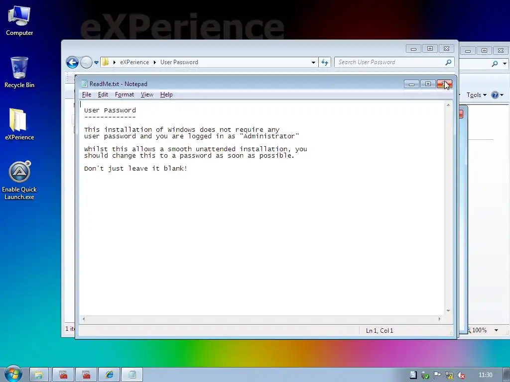Image resolution: width=510 pixels, height=382 pixels.
Task: Switch to Internet Explorer on taskbar
Action: (109, 375)
